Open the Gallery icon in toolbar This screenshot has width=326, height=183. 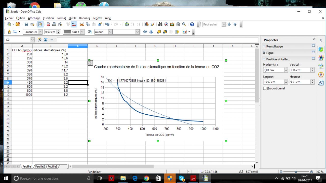[172, 24]
